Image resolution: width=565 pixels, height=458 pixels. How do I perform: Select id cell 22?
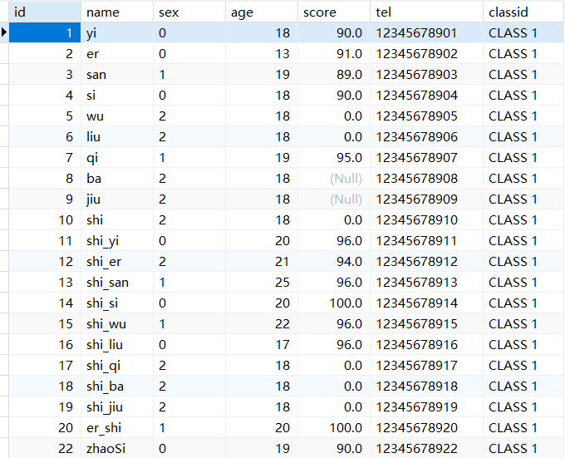coord(45,449)
